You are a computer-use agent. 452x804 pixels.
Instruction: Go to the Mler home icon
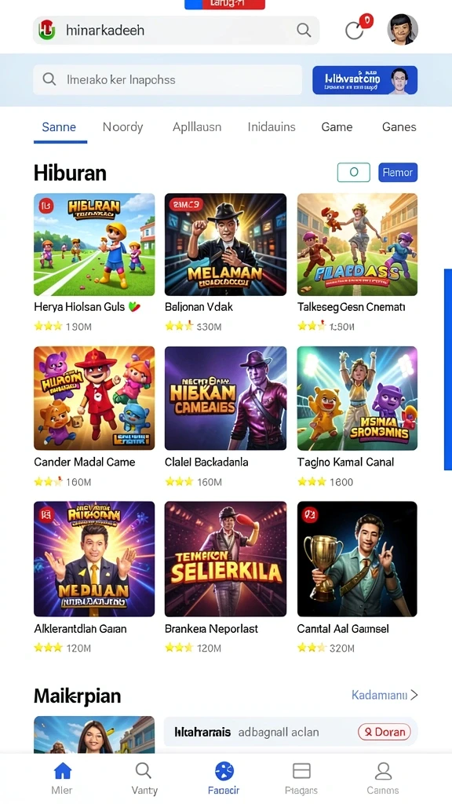[63, 771]
